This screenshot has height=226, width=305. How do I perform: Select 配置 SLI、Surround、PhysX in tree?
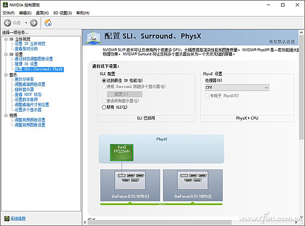point(39,69)
